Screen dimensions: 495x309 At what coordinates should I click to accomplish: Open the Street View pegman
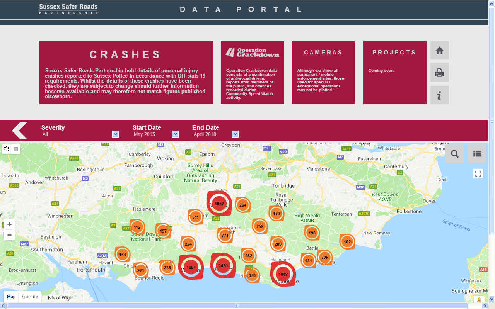click(479, 300)
